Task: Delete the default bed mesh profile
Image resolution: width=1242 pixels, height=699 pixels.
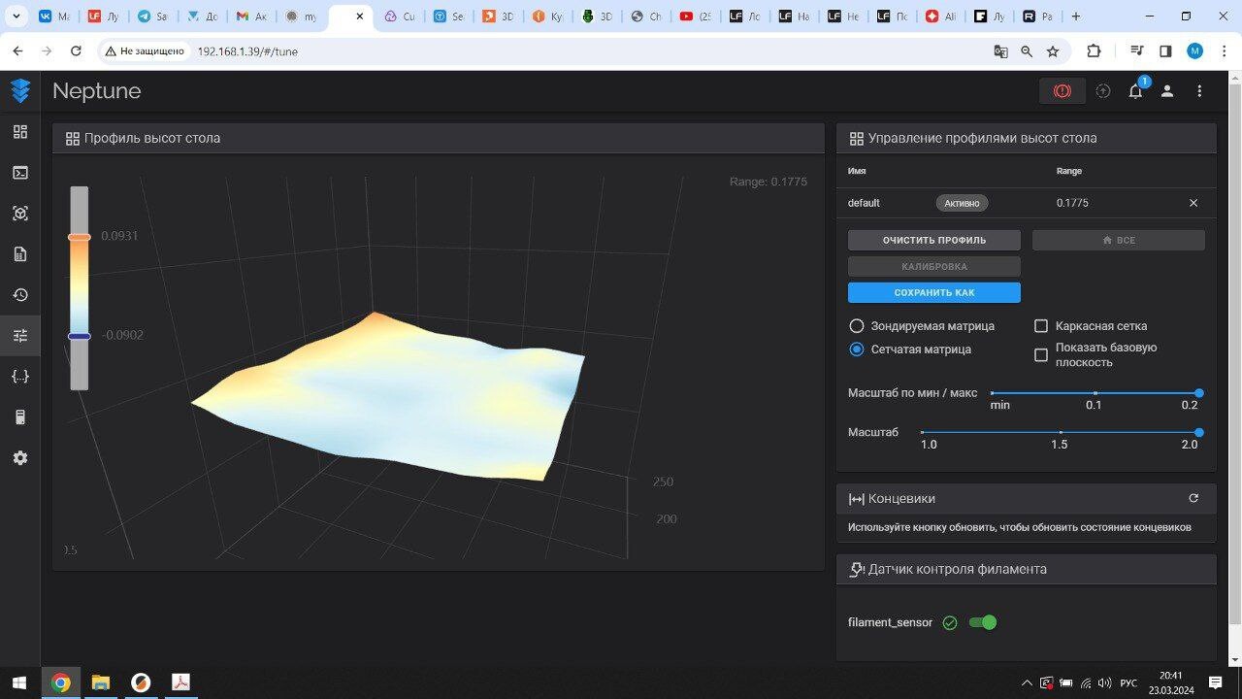Action: tap(1193, 203)
